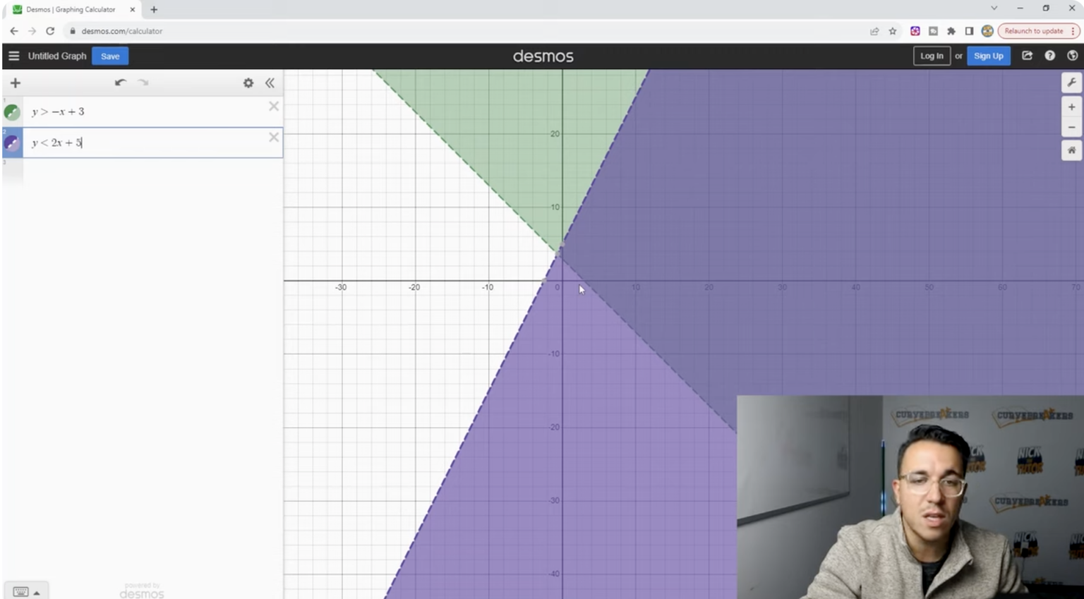Click the redo arrow icon
This screenshot has width=1084, height=599.
click(143, 83)
